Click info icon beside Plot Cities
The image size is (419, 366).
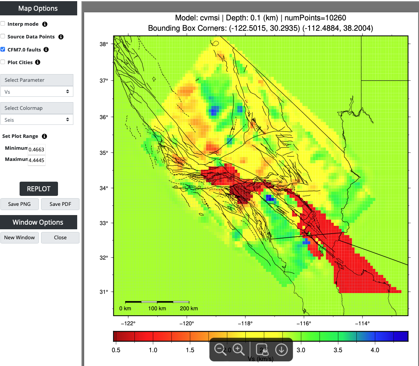click(x=38, y=62)
